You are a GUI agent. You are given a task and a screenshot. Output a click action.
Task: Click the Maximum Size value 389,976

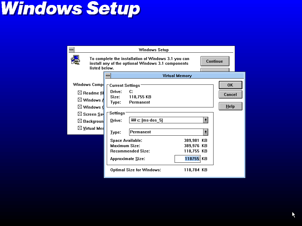(x=192, y=146)
